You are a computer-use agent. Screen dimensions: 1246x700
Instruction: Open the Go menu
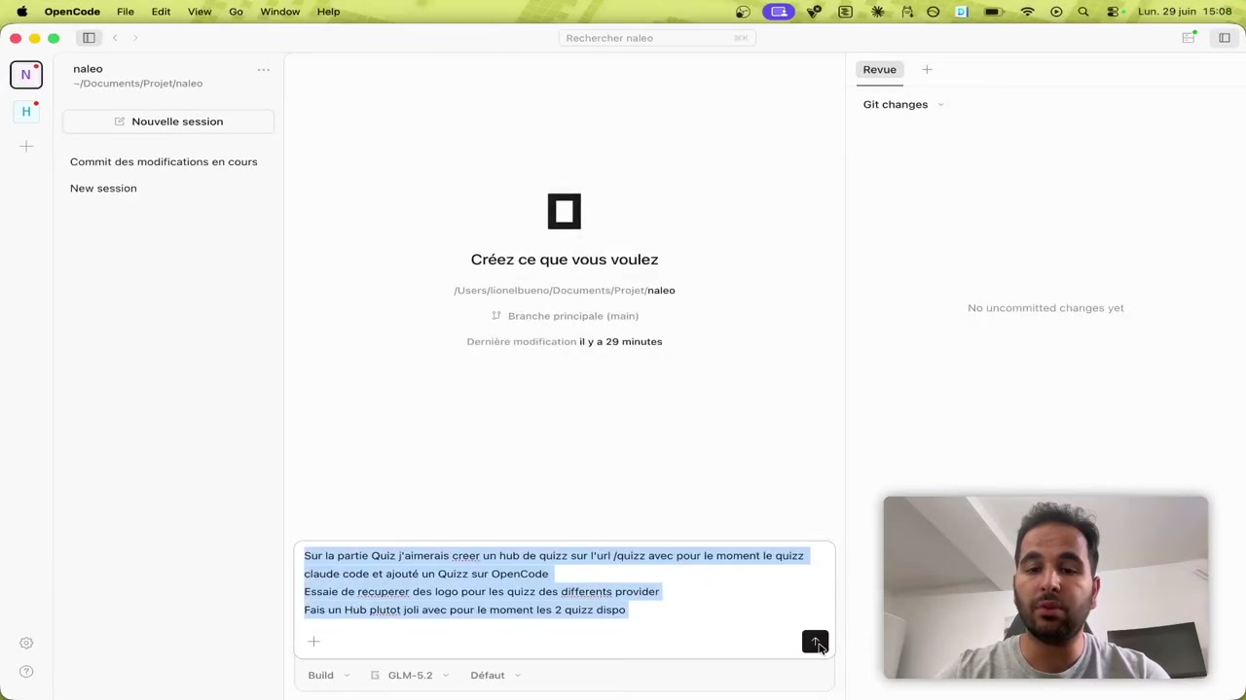(236, 12)
